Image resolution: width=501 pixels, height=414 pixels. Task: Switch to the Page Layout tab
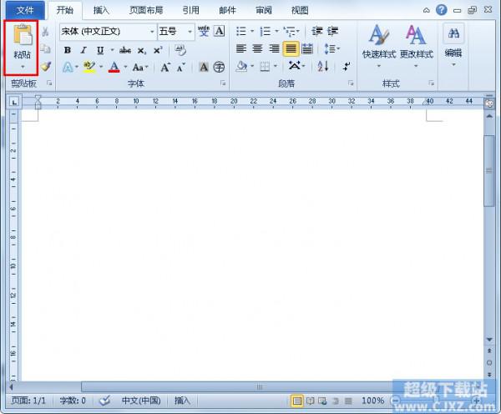point(146,11)
